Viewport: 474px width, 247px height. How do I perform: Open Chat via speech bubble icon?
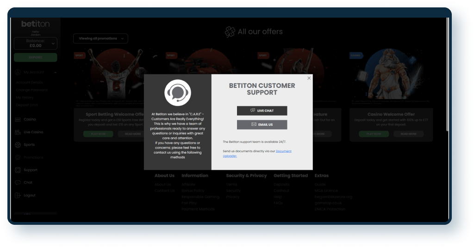click(18, 183)
